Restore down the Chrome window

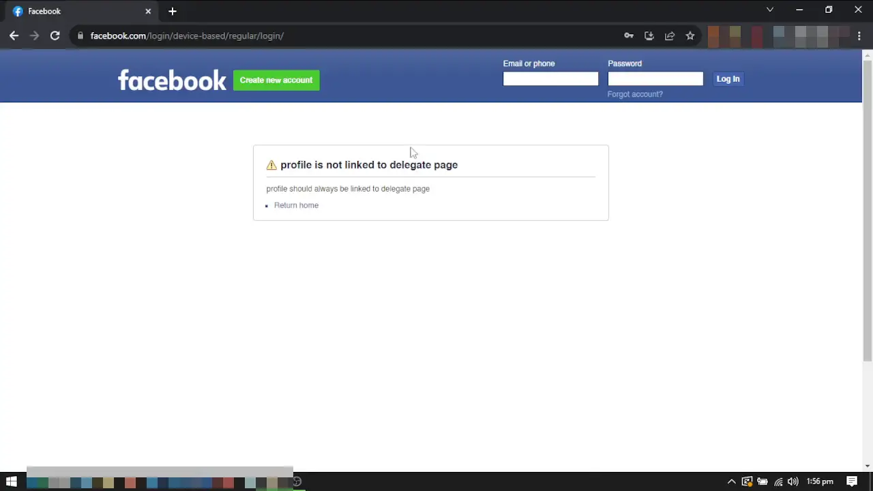tap(829, 10)
